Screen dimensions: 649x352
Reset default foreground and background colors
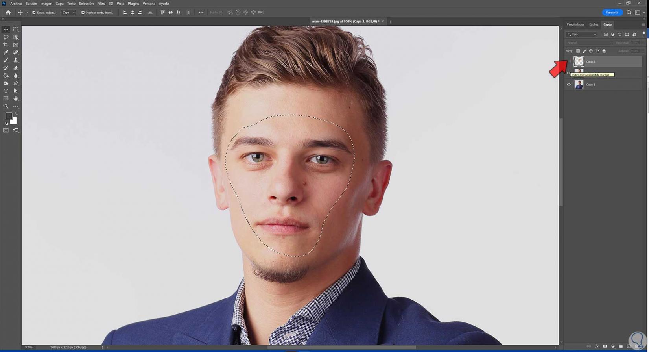coord(6,123)
